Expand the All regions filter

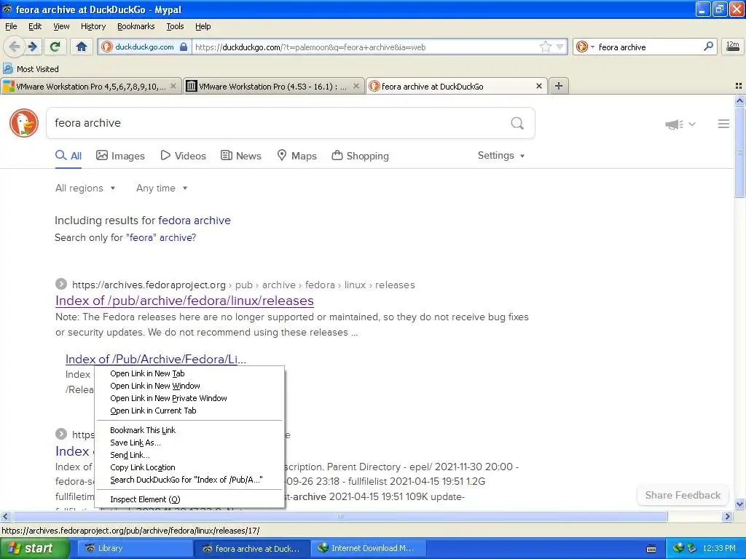85,189
